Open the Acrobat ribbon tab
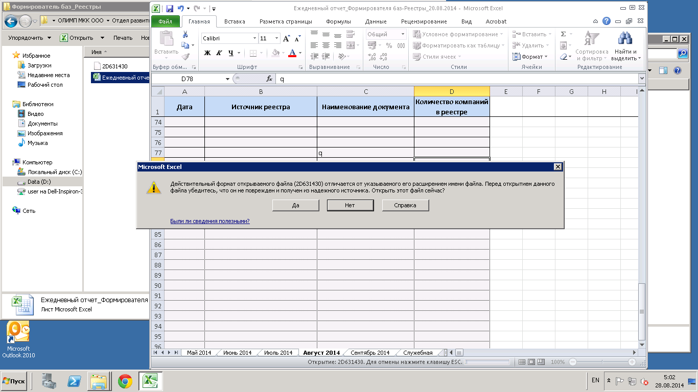 point(496,21)
